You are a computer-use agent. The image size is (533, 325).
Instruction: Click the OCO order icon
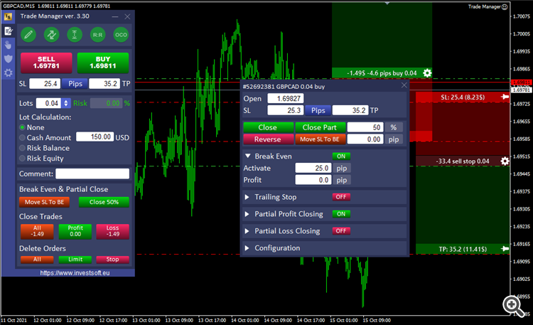tap(121, 35)
